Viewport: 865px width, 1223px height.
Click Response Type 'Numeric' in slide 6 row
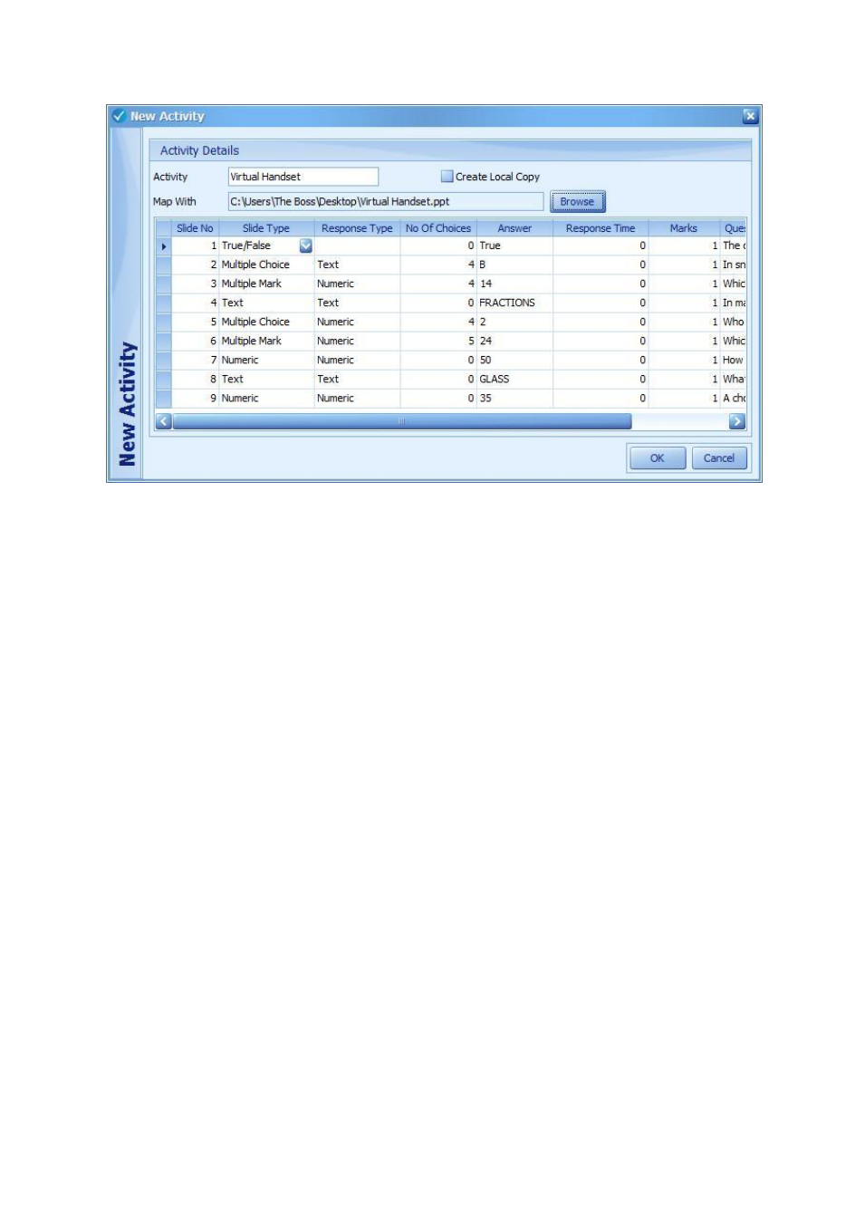click(x=357, y=341)
